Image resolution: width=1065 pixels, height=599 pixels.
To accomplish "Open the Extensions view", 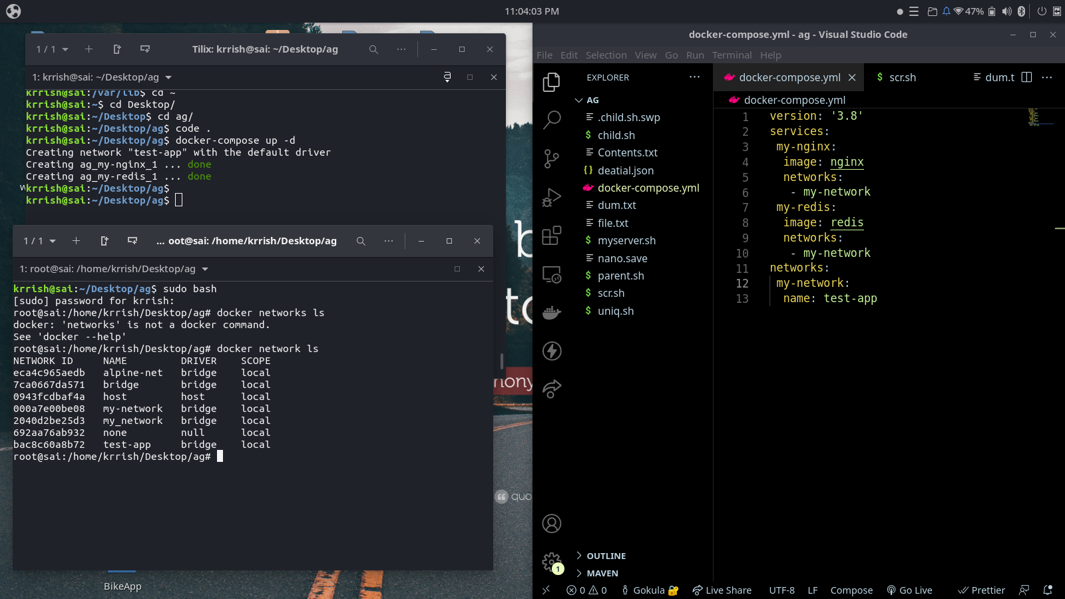I will 552,236.
